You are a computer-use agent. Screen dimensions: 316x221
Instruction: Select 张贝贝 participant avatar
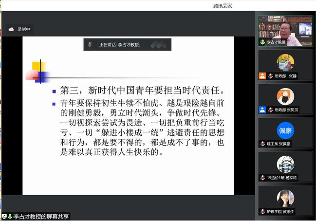point(285,96)
